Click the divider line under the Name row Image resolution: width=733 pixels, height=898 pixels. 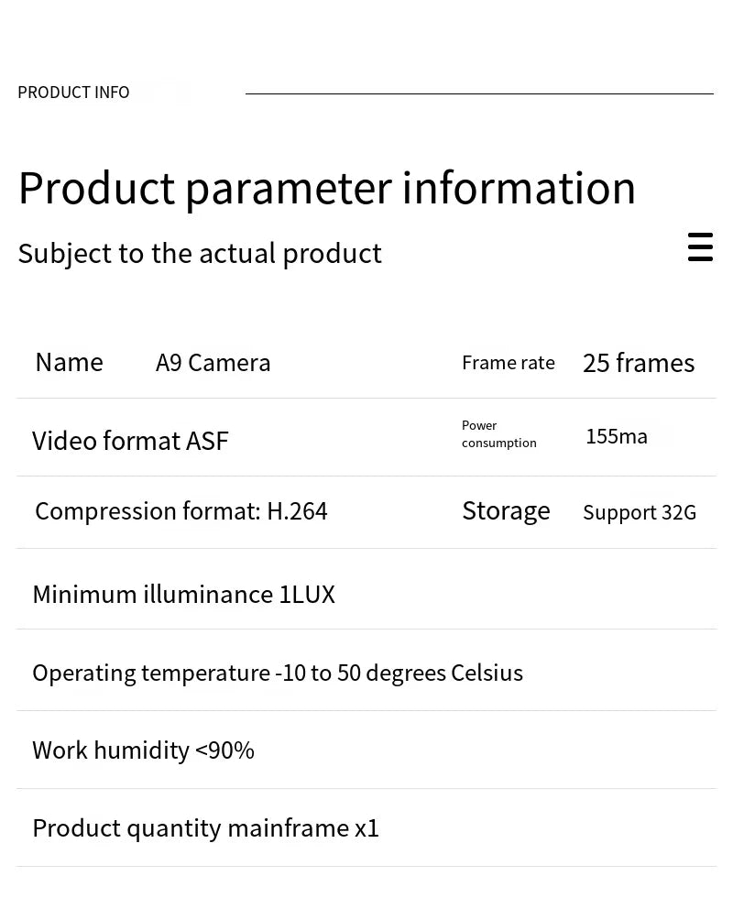click(366, 398)
